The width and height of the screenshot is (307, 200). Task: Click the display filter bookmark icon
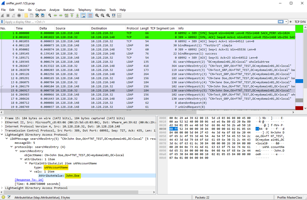(x=2, y=22)
